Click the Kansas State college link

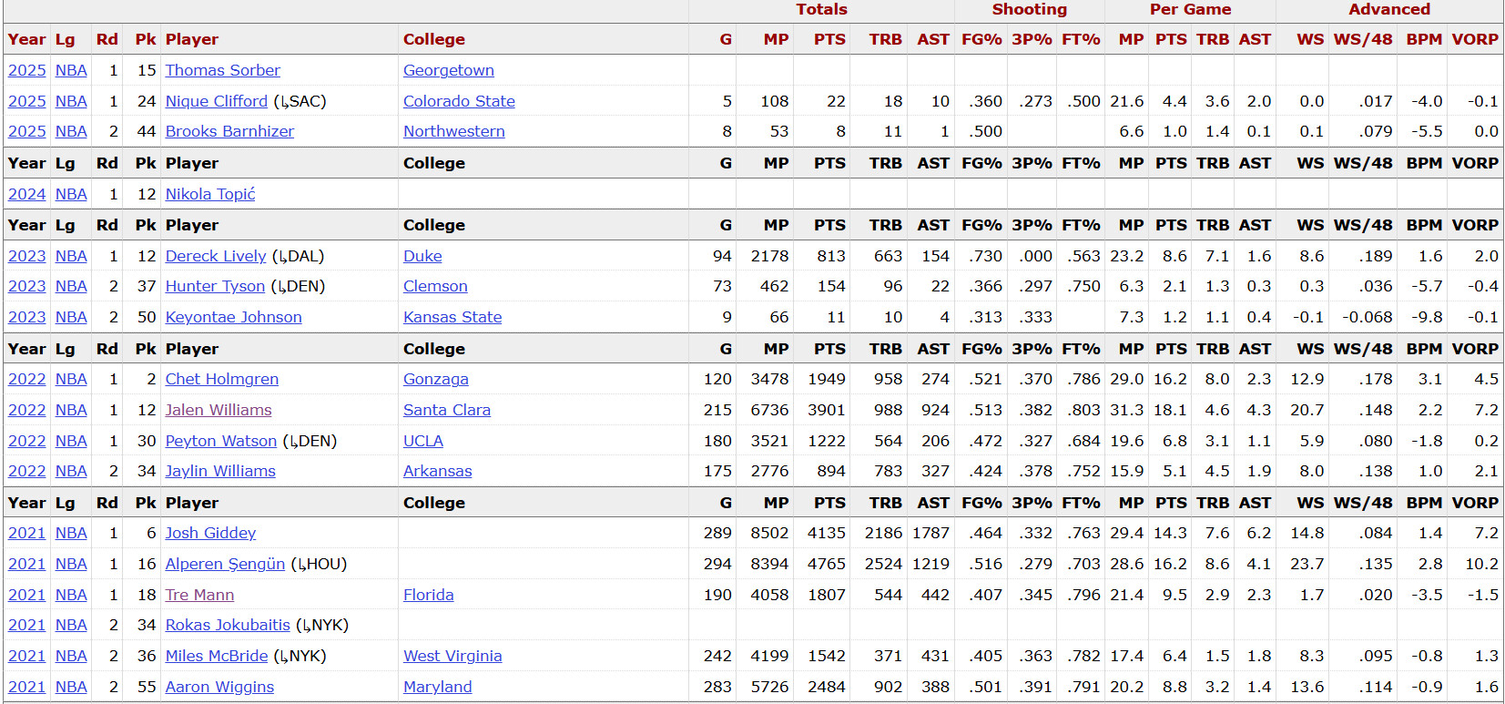click(x=452, y=317)
